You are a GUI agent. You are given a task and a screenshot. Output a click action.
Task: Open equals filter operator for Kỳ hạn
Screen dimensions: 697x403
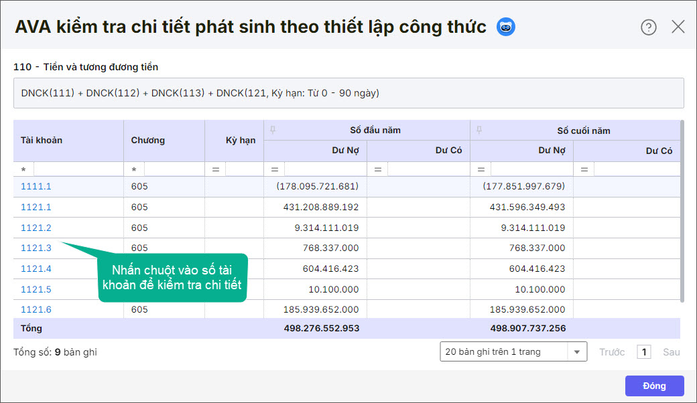point(216,170)
